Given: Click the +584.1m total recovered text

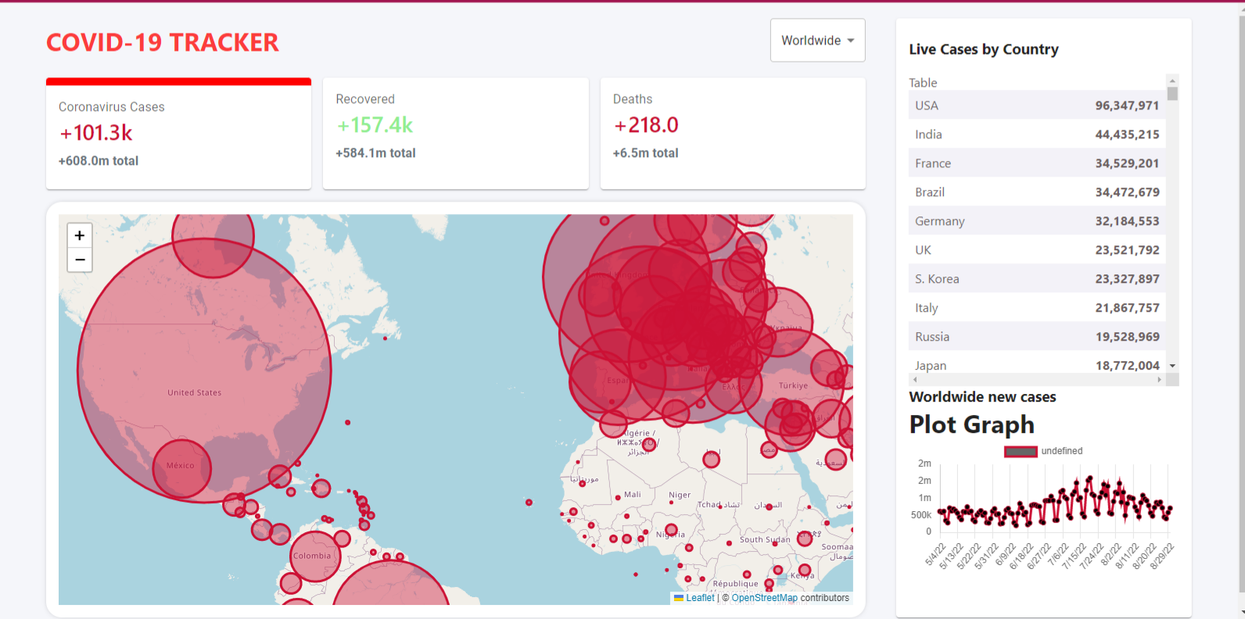Looking at the screenshot, I should pos(375,153).
